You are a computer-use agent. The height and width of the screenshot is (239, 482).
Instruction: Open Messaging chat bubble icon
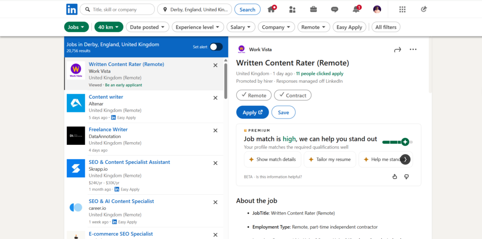pyautogui.click(x=335, y=9)
